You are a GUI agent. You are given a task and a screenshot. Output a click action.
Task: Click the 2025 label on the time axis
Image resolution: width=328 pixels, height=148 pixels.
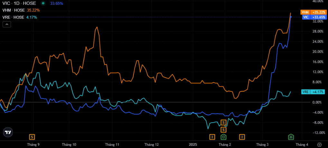coord(193,145)
